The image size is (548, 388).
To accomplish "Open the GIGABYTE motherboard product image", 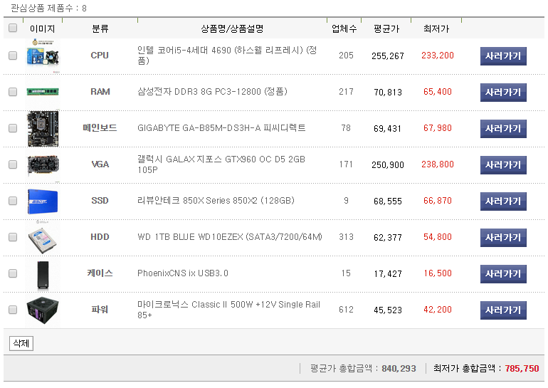I will (43, 128).
